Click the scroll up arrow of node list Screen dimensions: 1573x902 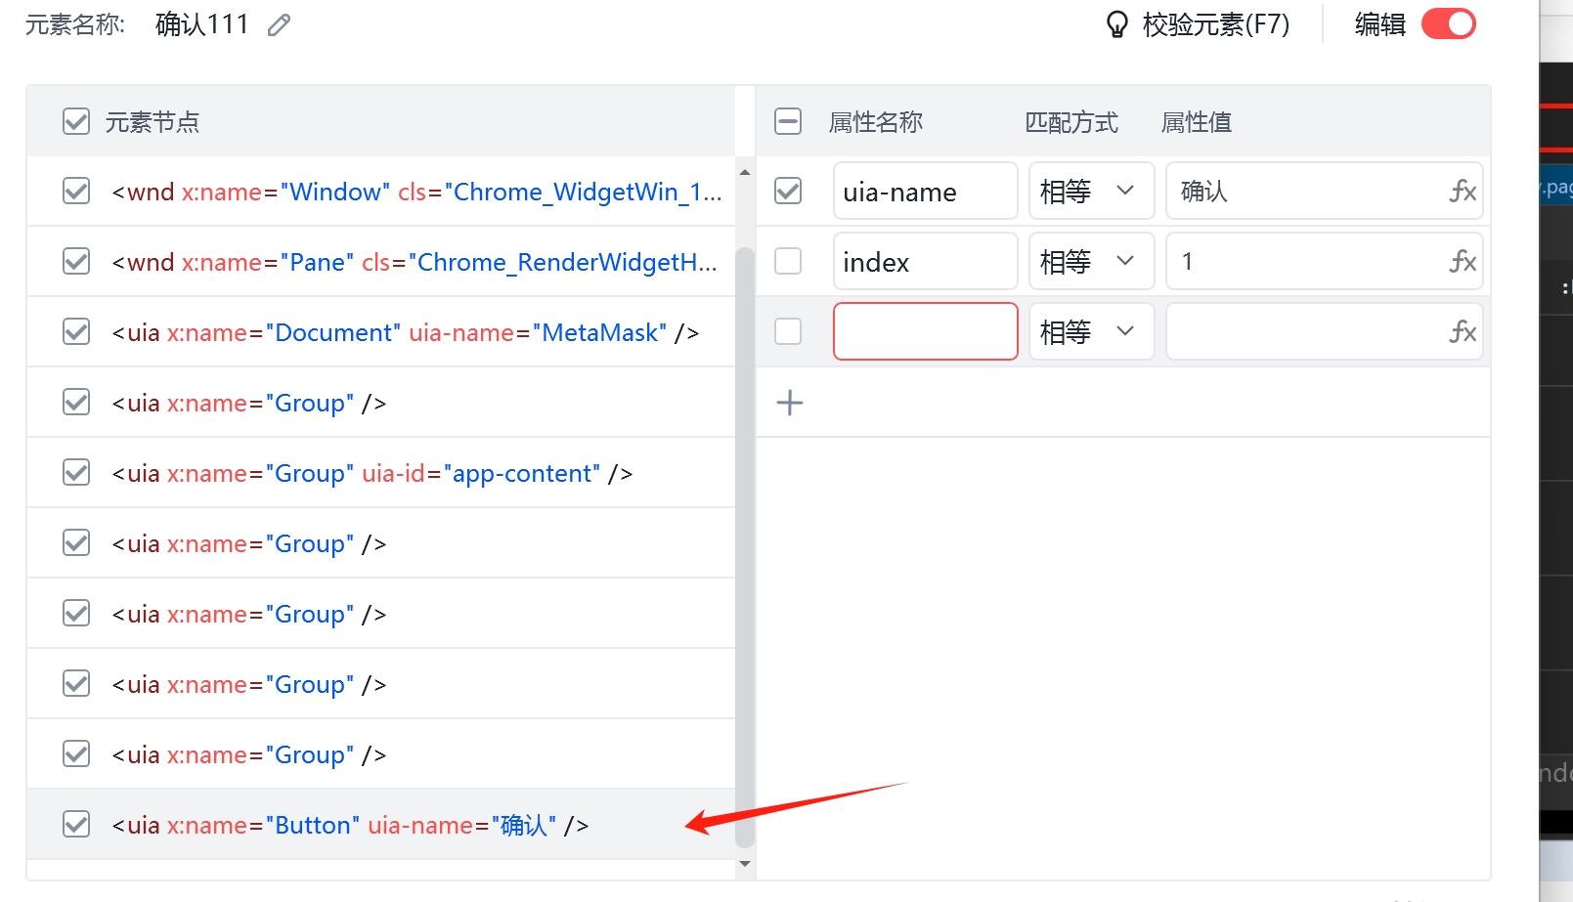pyautogui.click(x=745, y=172)
